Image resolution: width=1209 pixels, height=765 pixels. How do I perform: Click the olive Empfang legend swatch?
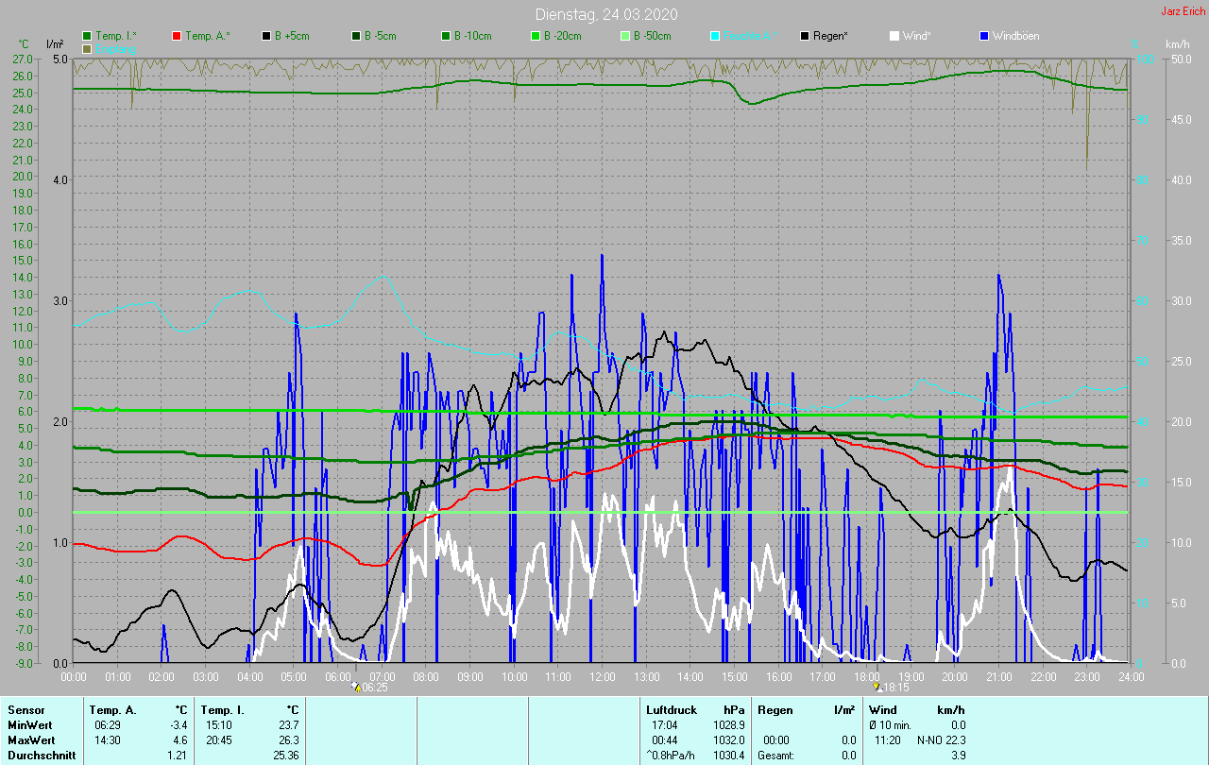coord(88,48)
